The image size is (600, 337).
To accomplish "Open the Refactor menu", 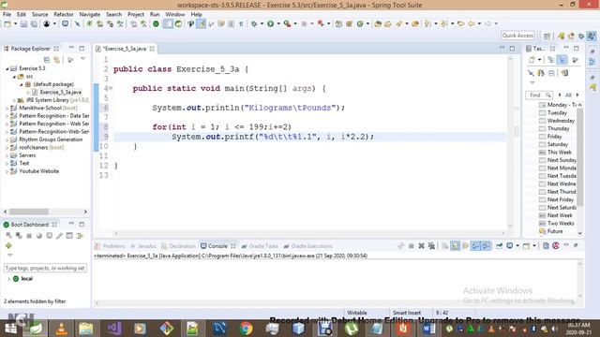I will pyautogui.click(x=64, y=15).
